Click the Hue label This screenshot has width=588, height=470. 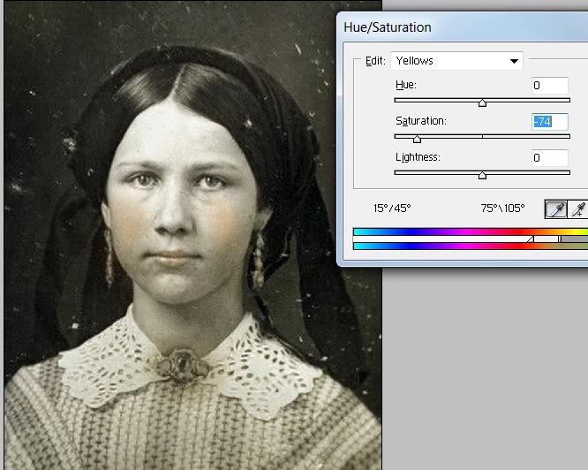406,85
